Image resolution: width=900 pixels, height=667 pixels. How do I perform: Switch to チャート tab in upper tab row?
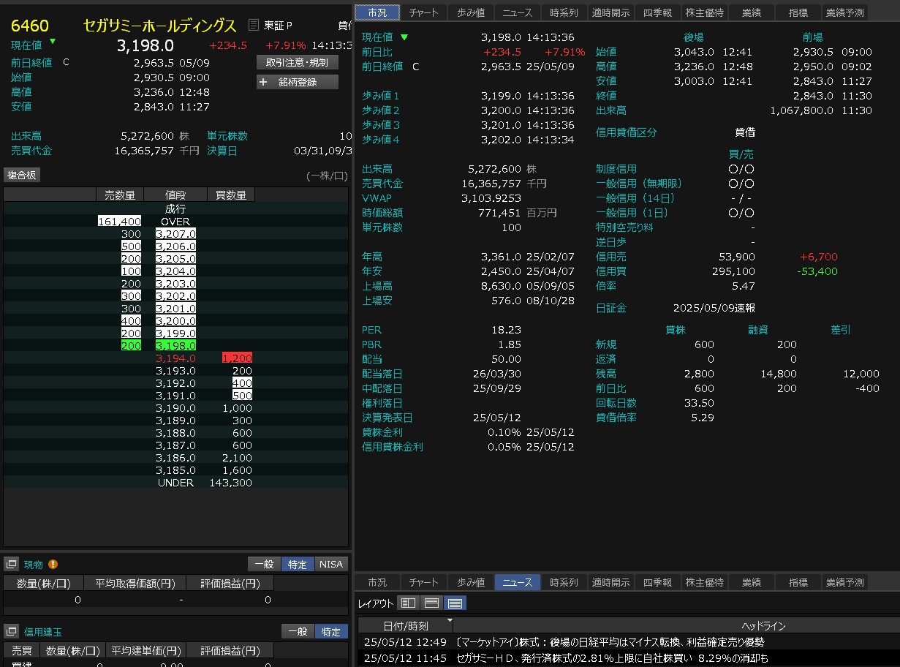(424, 12)
